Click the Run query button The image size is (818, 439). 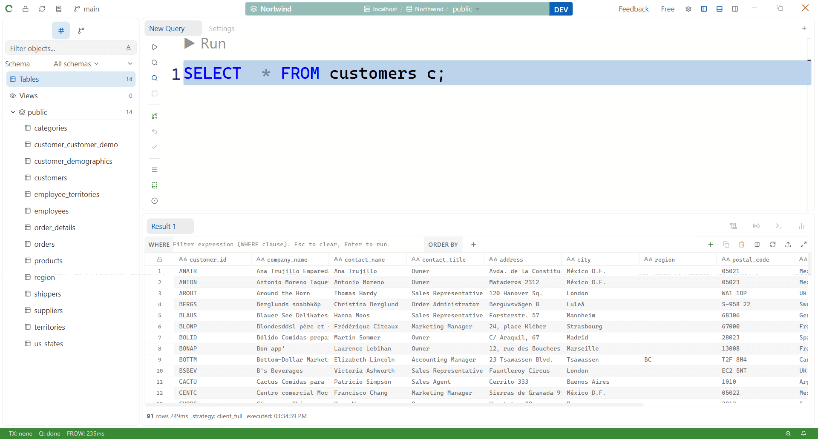205,43
